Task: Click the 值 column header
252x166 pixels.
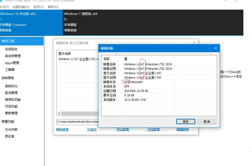Action: [x=126, y=59]
